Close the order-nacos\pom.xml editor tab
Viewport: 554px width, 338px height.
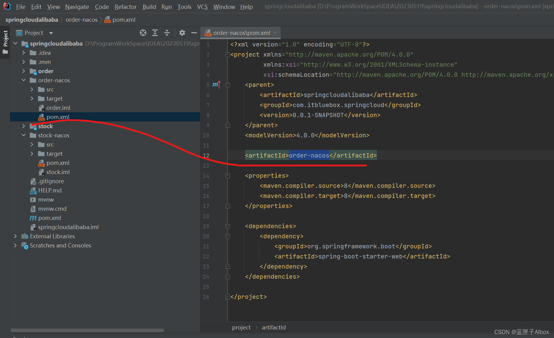coord(275,33)
